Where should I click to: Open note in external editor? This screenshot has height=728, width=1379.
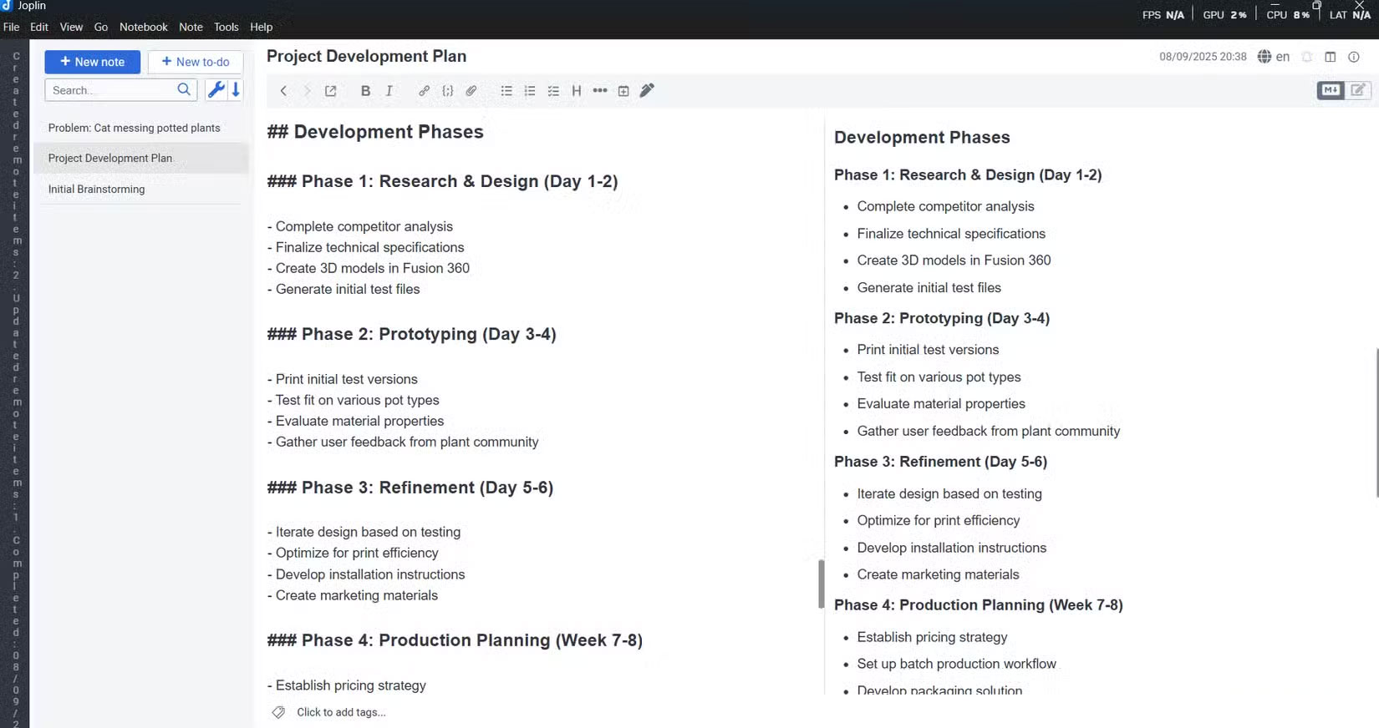coord(331,91)
